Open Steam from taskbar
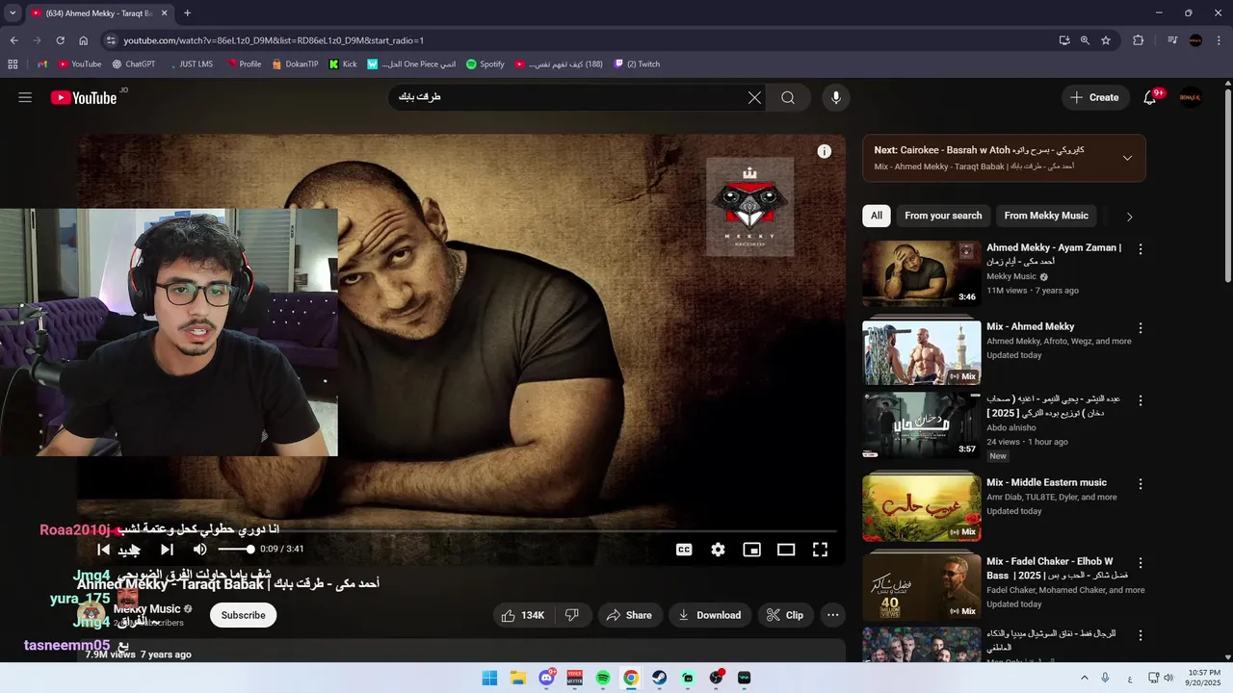This screenshot has width=1233, height=693. click(659, 678)
